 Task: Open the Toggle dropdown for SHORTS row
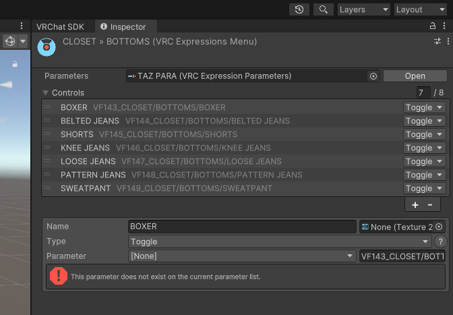pos(424,134)
